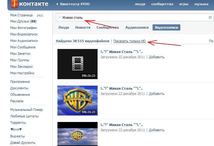Open Музыкальный Плеер
Viewport: 214px width, 146px height.
point(27,110)
